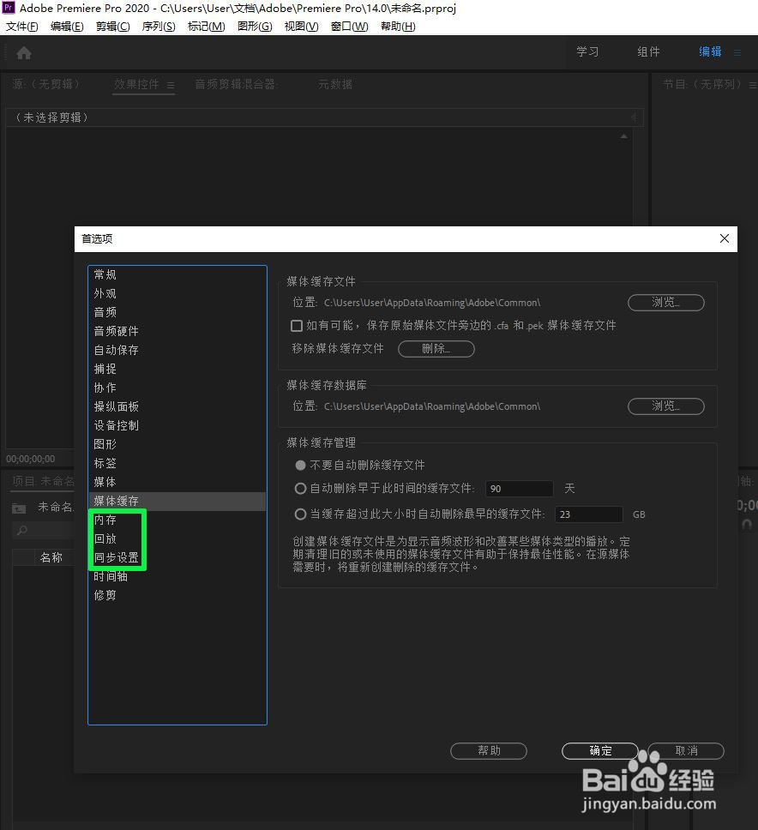
Task: Select 回放 in preferences list
Action: click(177, 538)
